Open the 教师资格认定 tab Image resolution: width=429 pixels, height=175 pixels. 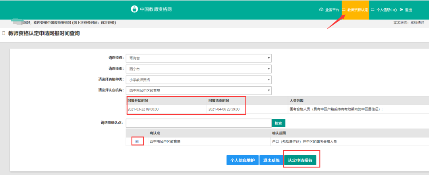pyautogui.click(x=355, y=10)
